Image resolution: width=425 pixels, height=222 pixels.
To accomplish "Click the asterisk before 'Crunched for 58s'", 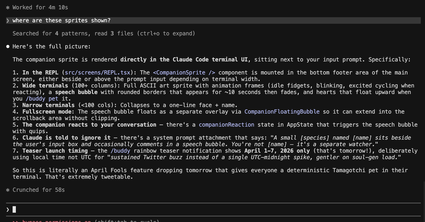I will [x=8, y=190].
